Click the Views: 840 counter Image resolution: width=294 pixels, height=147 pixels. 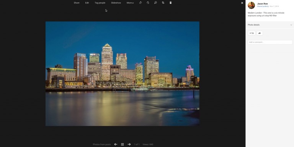click(148, 144)
